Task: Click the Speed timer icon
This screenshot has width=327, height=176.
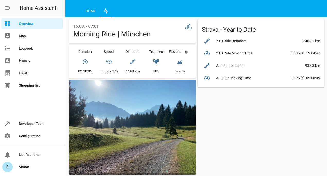Action: [109, 62]
